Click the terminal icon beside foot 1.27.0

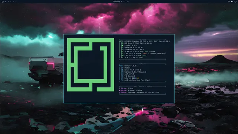122,74
